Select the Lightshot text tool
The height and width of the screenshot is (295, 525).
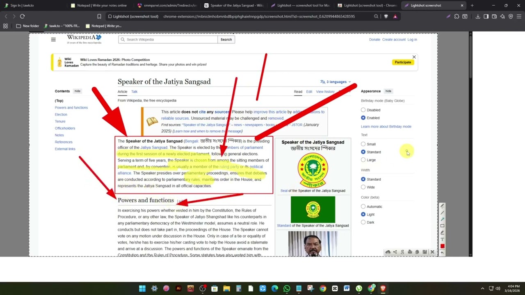[x=442, y=239]
